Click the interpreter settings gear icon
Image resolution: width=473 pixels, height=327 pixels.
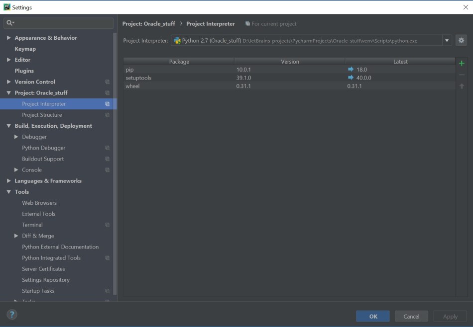coord(461,41)
